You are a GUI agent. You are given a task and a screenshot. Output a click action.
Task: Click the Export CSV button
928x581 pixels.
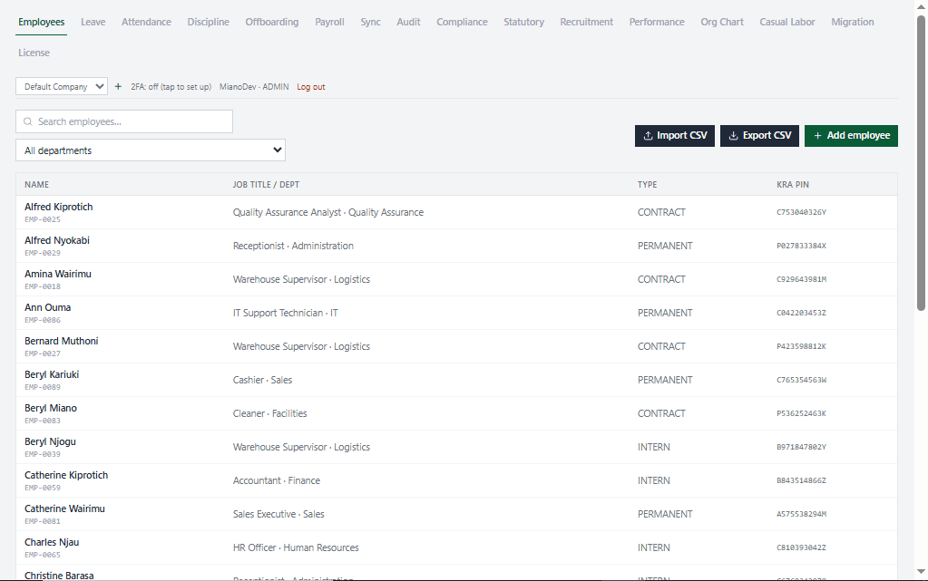[760, 135]
